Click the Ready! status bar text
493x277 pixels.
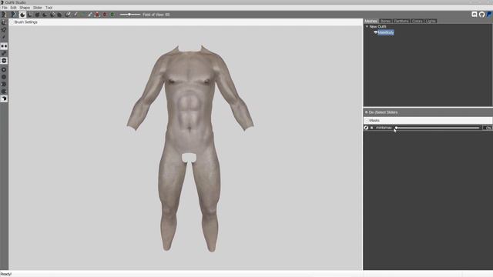6,274
